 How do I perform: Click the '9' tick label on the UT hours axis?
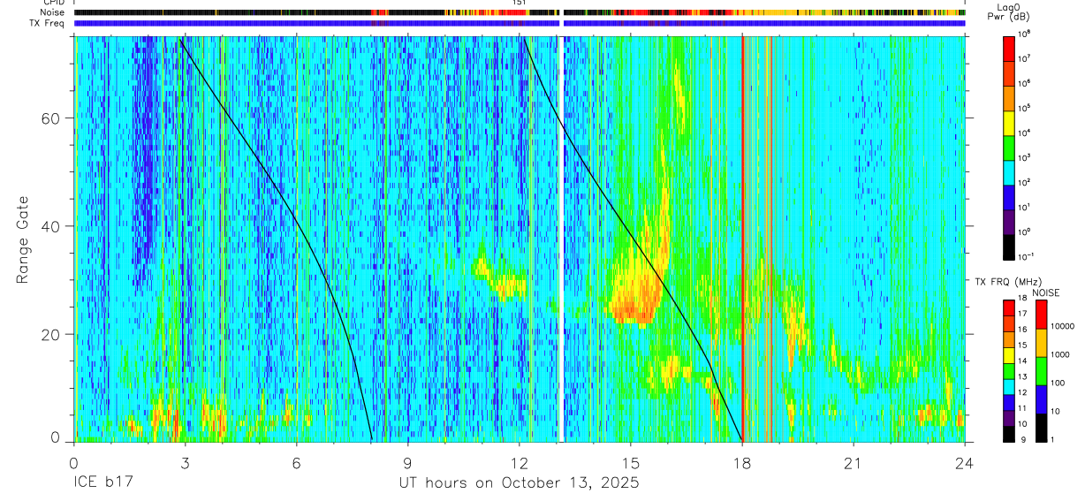tap(407, 463)
